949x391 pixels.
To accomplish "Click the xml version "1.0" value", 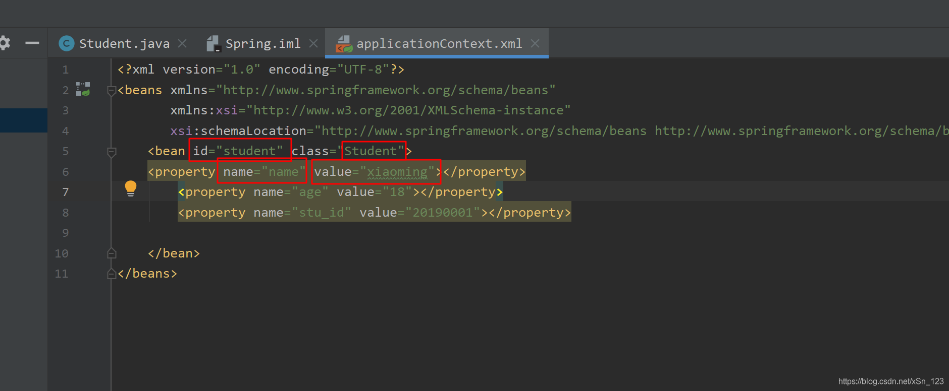I will [x=242, y=70].
